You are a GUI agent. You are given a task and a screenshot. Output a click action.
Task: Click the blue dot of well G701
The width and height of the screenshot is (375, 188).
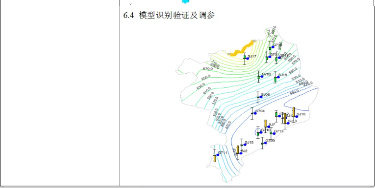pyautogui.click(x=270, y=57)
